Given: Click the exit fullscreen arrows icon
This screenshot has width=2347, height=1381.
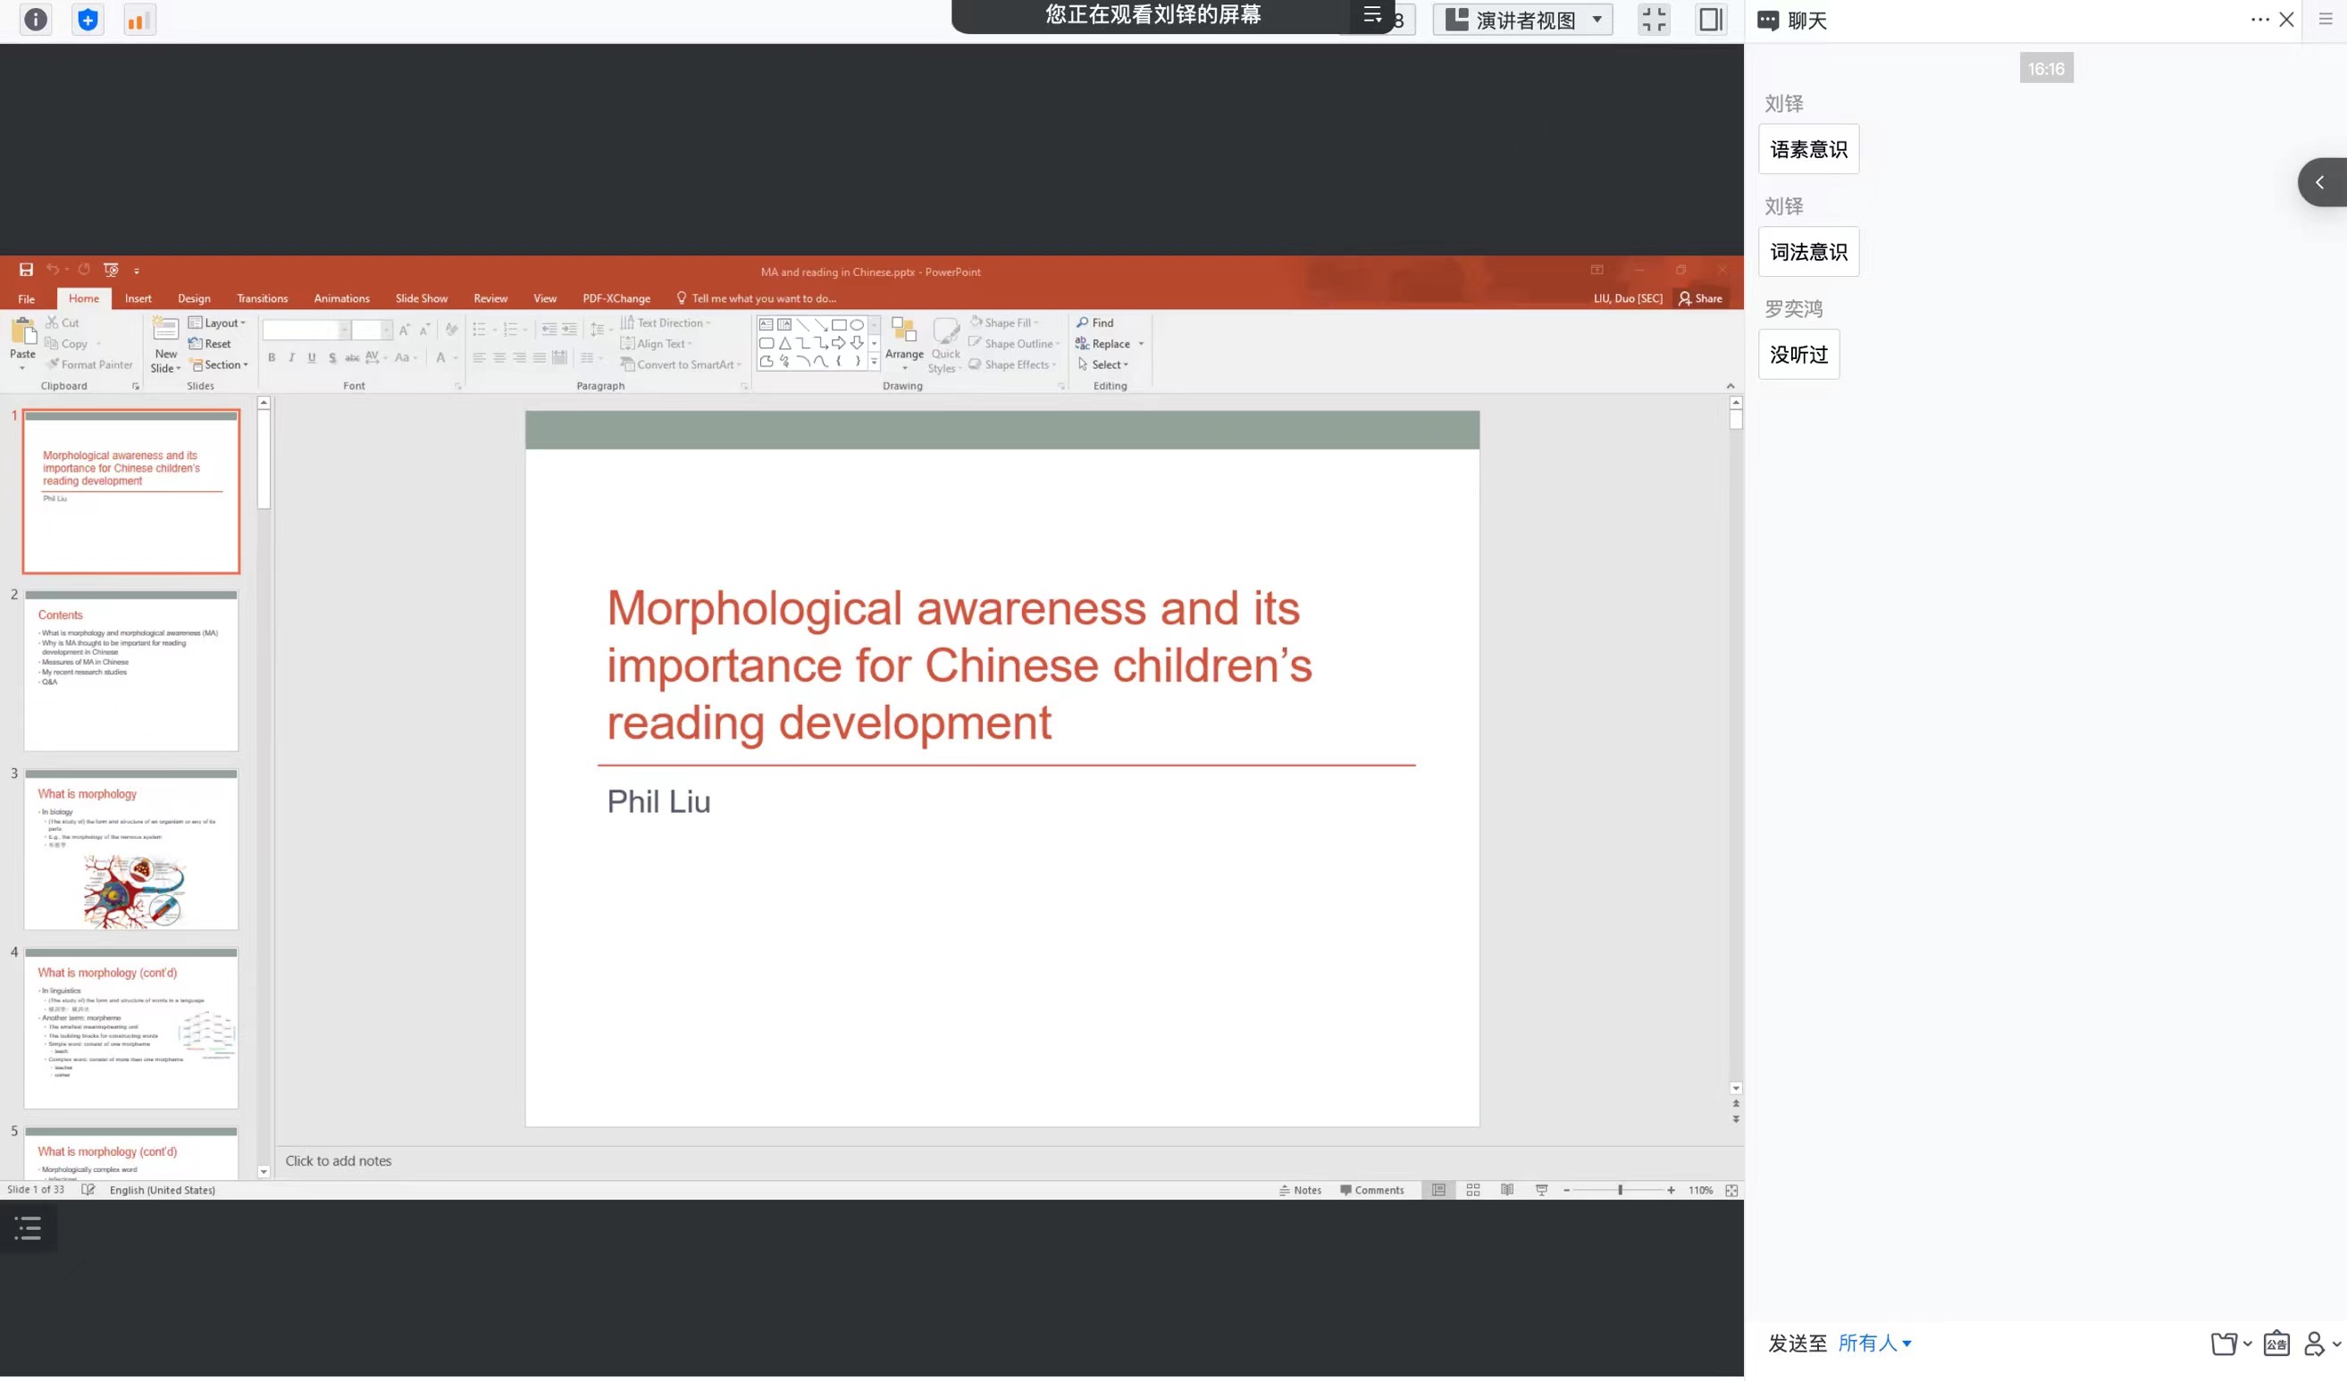Looking at the screenshot, I should tap(1654, 20).
